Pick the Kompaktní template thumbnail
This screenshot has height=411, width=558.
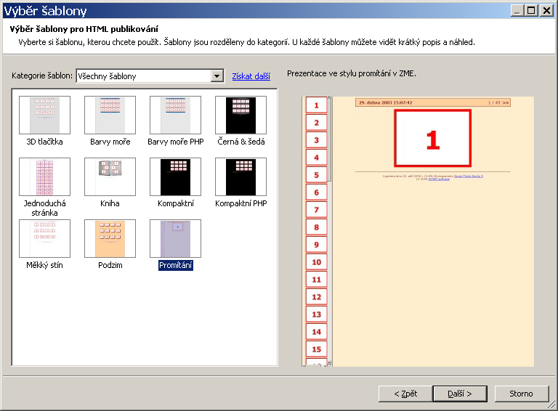(175, 177)
